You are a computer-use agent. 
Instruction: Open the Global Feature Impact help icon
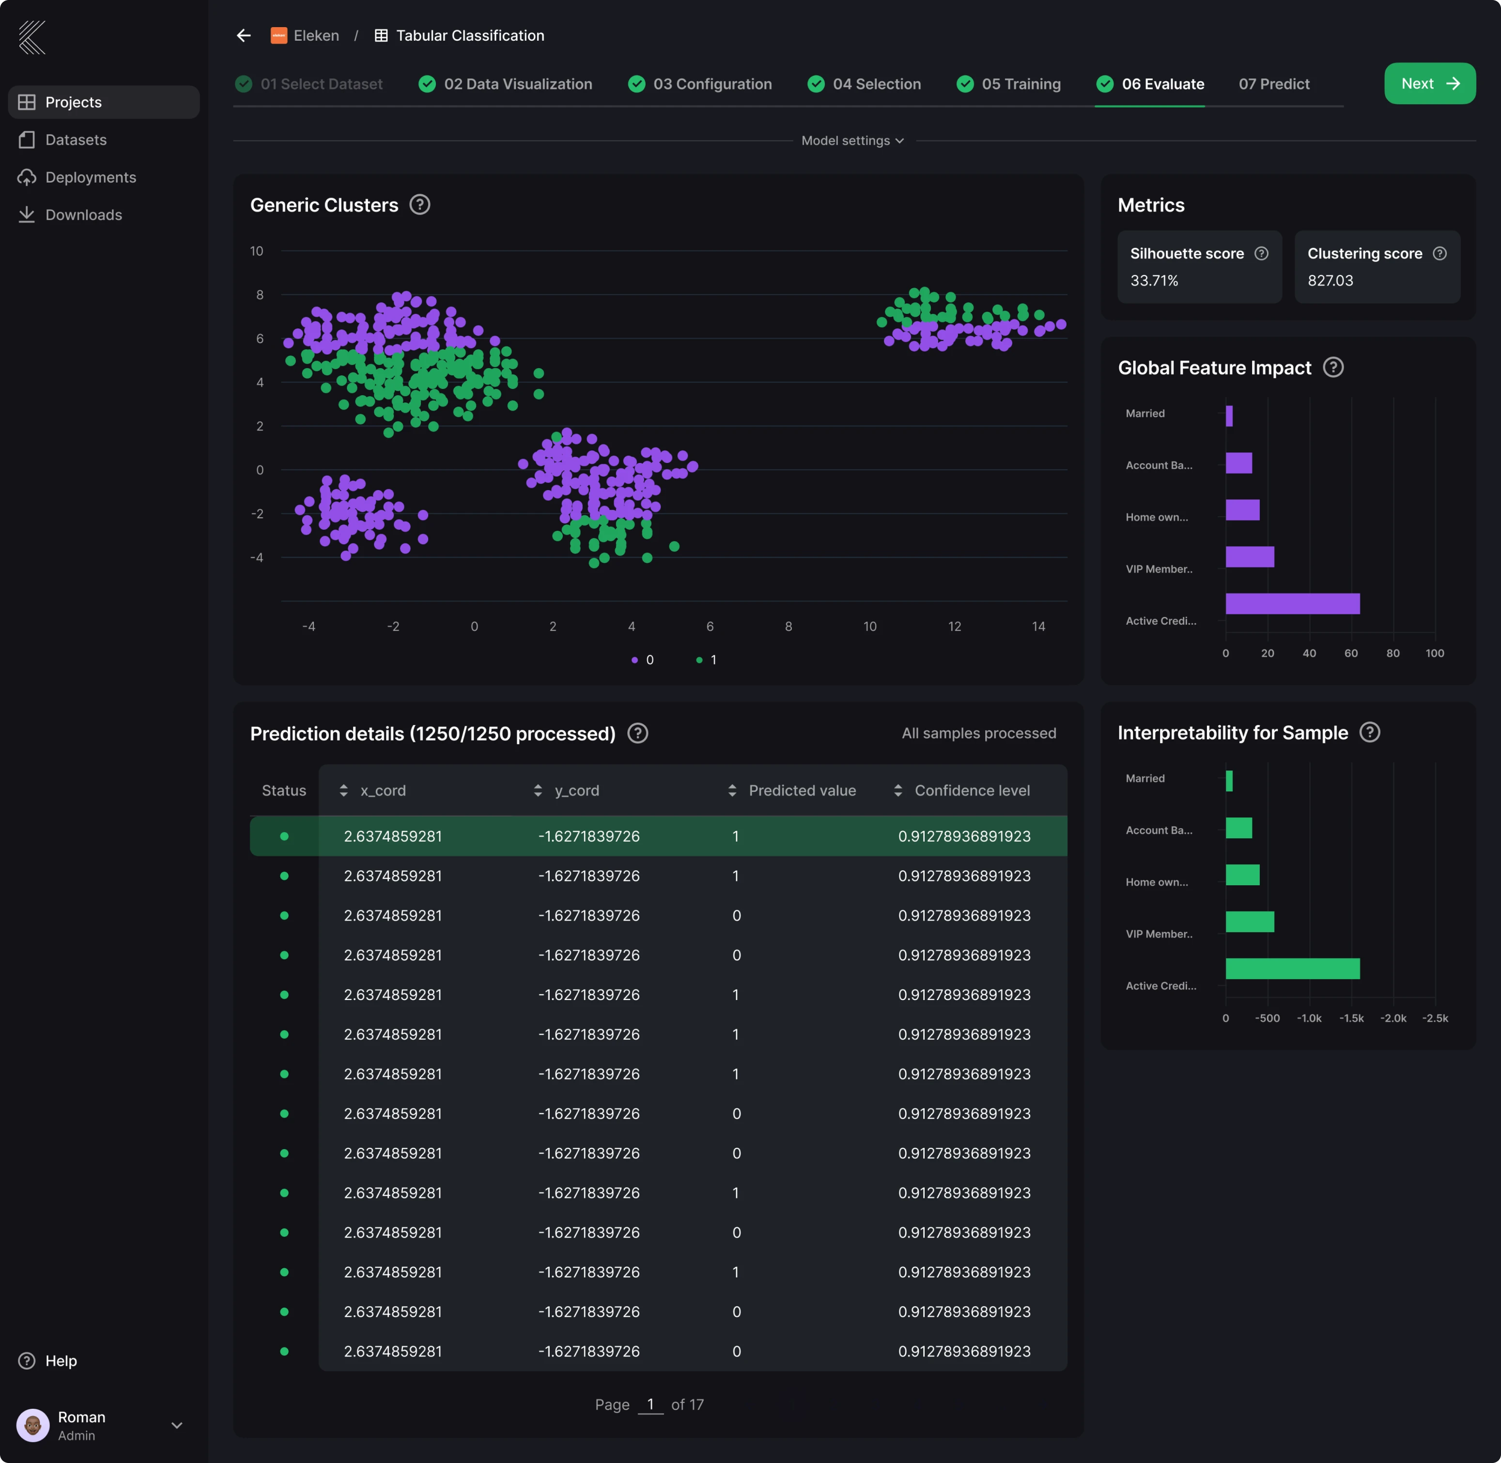point(1334,367)
